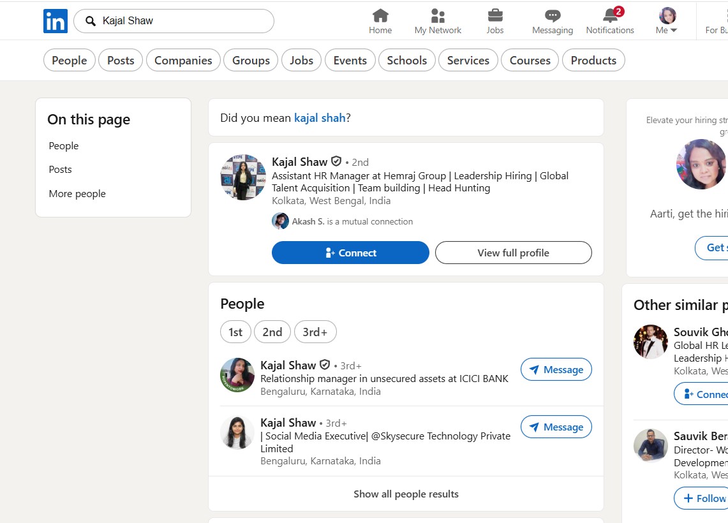Toggle the 3rd+ connections filter
Screen dimensions: 728x523
coord(315,332)
